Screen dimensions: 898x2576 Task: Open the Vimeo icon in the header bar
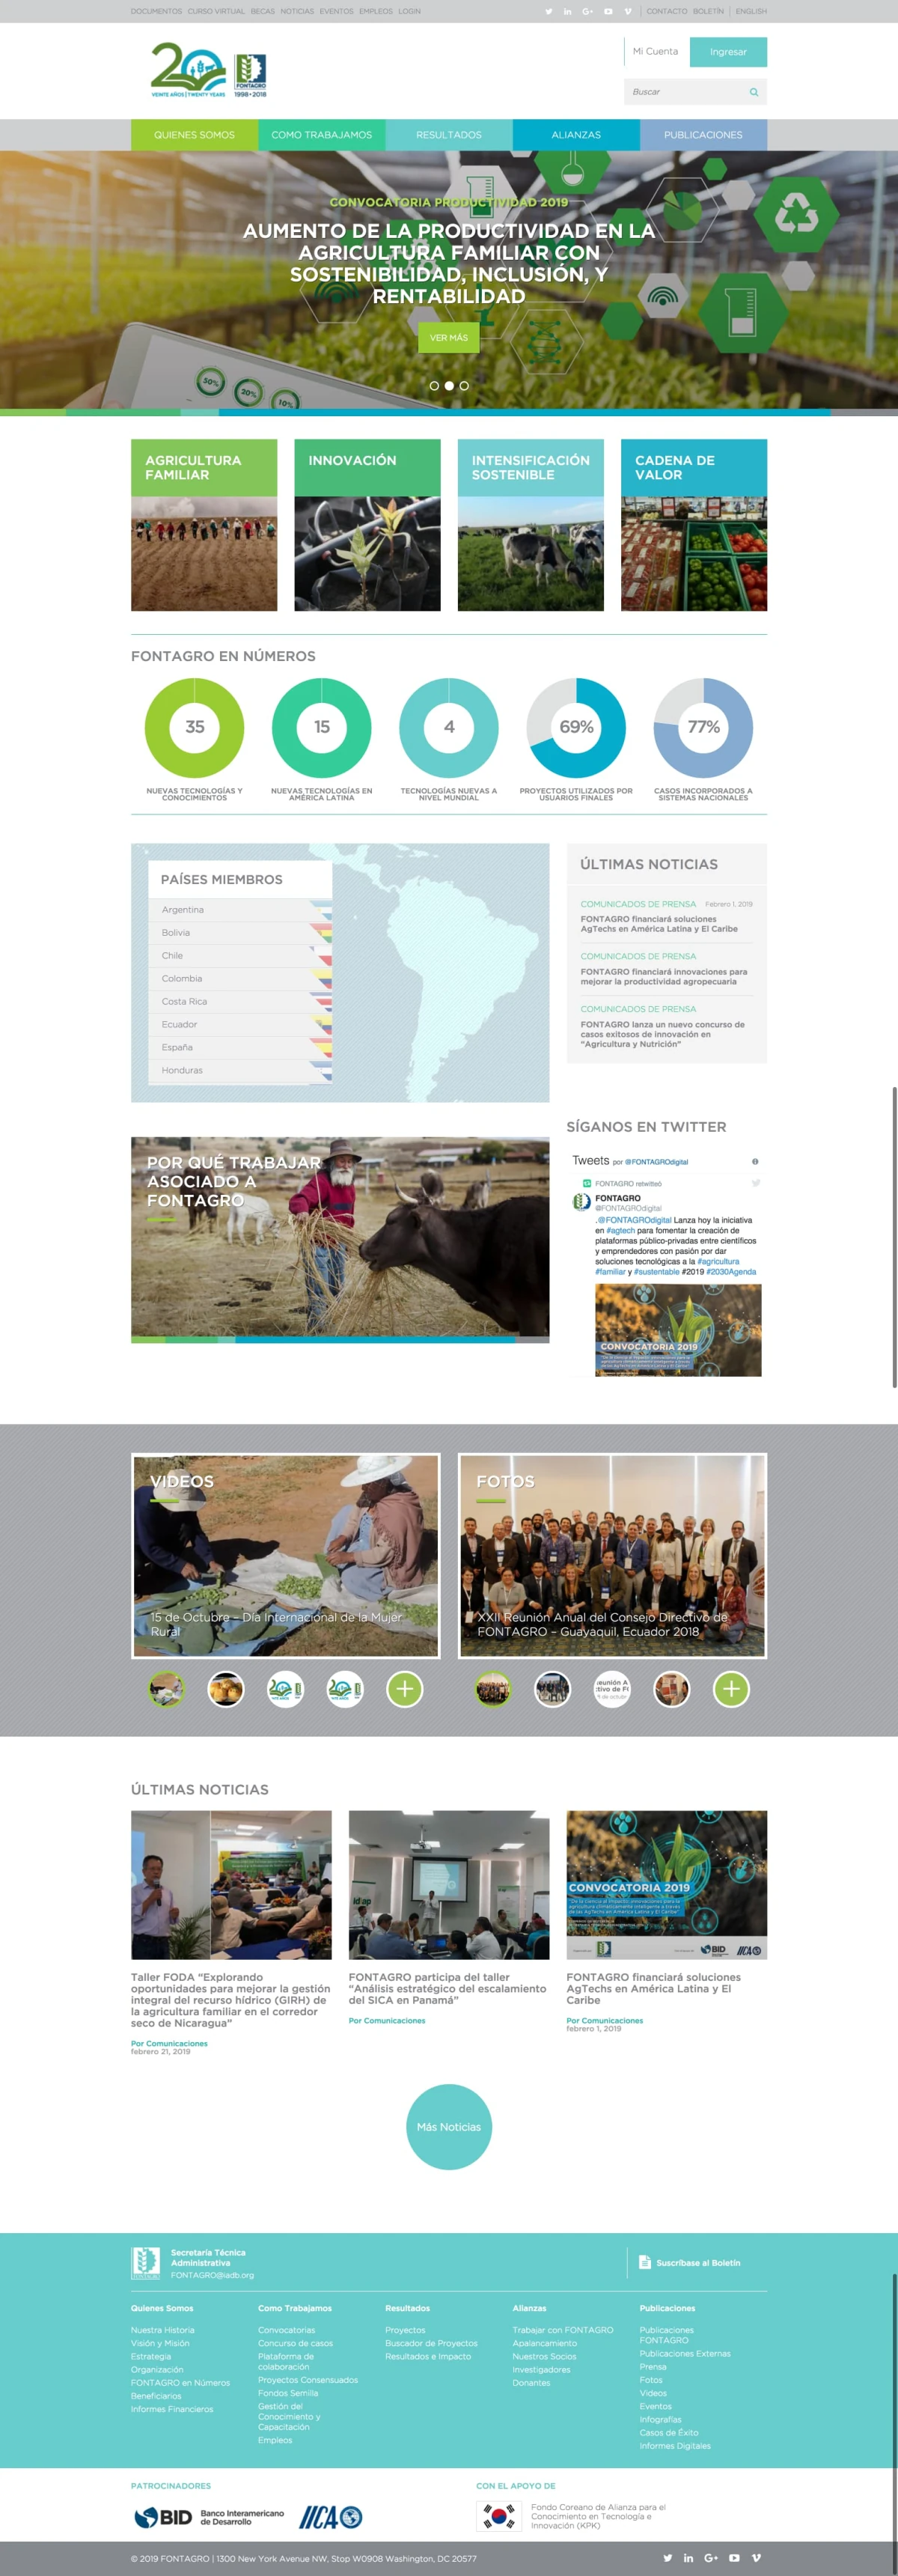pos(628,11)
